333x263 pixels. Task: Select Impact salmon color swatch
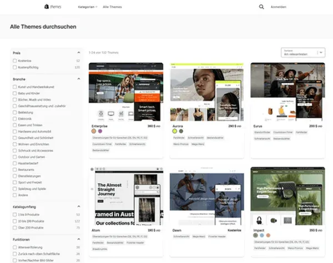tap(268, 235)
